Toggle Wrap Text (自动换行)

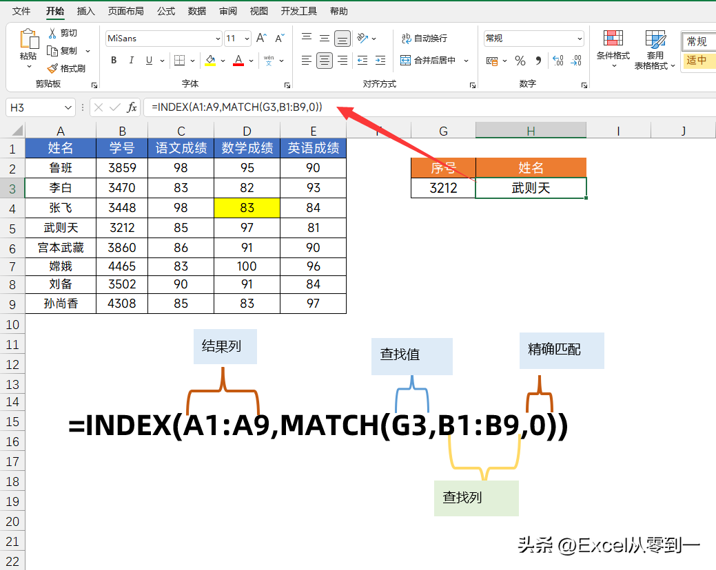[x=425, y=39]
